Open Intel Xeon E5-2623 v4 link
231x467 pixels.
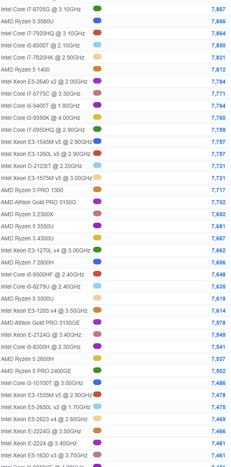(x=44, y=419)
